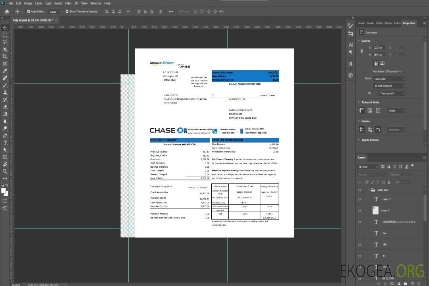Select the Eyedropper tool

pos(5,71)
